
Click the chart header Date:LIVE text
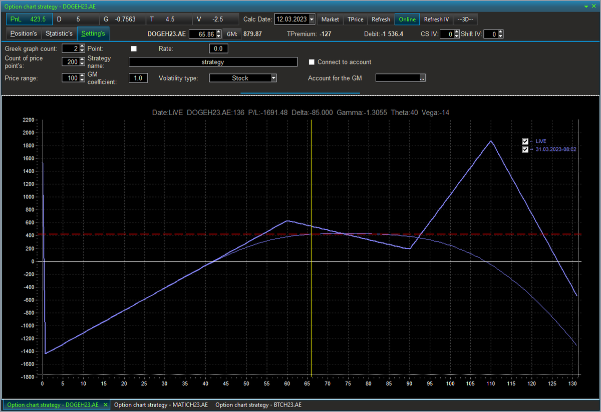[168, 112]
